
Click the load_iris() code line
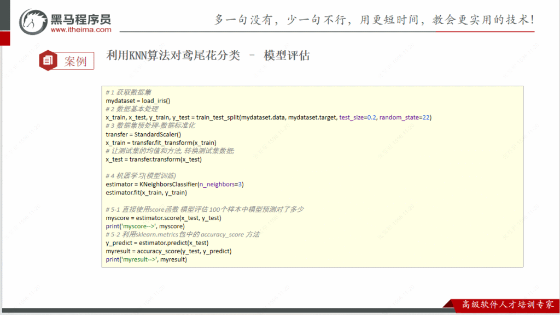point(138,100)
